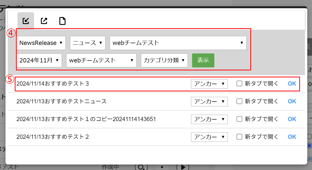Check 新タブで開く for おすすめテスト２

[x=239, y=137]
